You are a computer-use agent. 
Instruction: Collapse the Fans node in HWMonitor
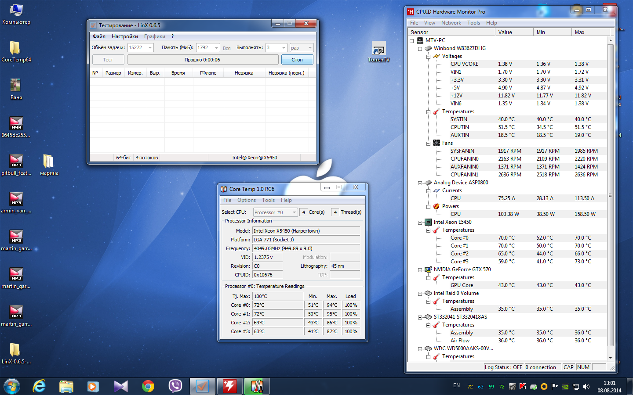point(428,143)
